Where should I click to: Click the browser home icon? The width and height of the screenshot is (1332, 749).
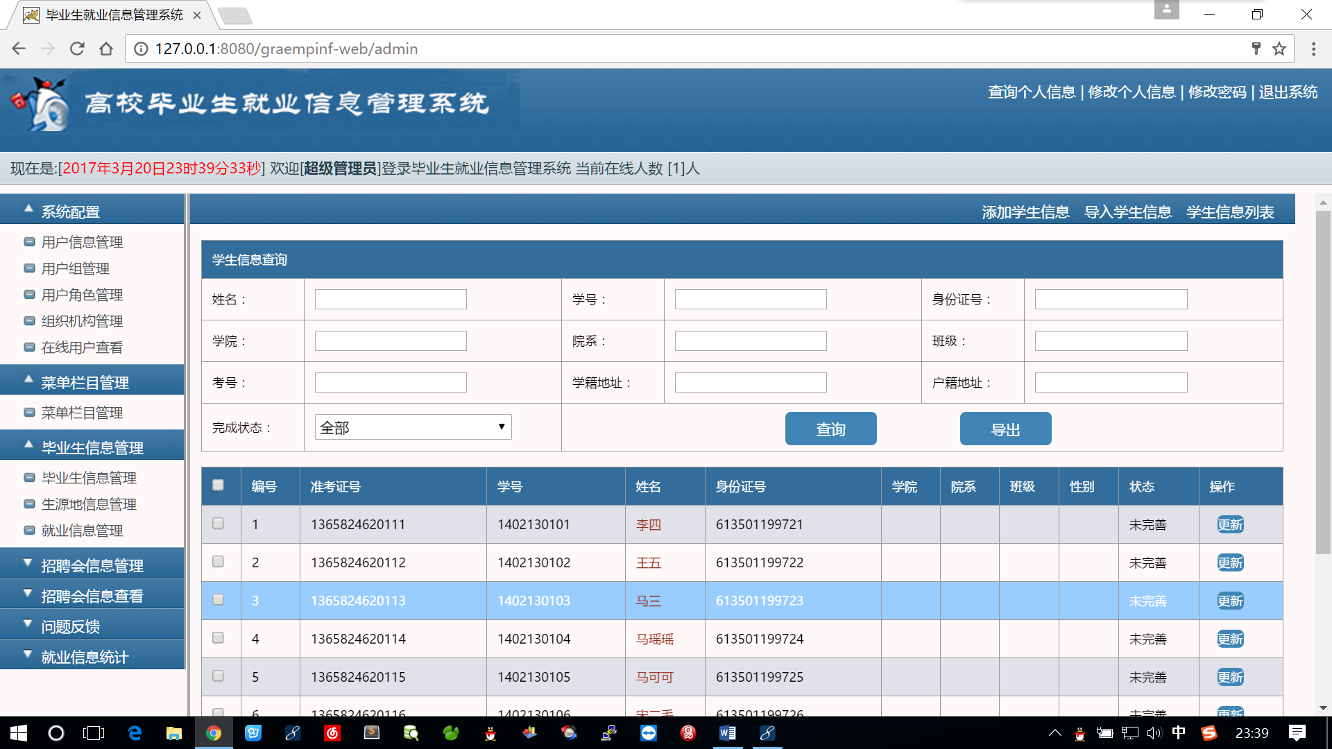pos(106,49)
